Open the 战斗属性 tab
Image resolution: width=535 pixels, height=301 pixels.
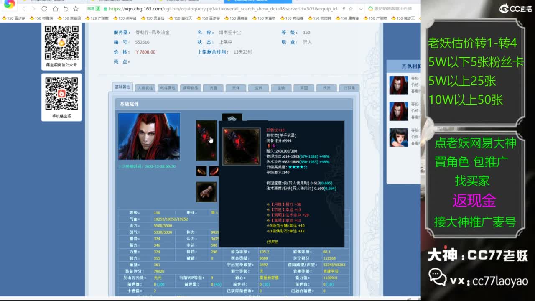[168, 88]
